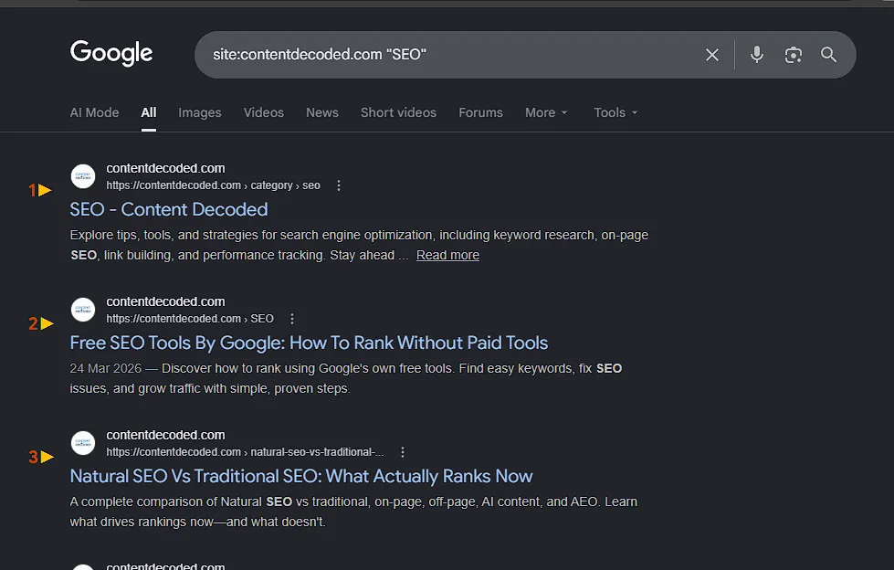Screen dimensions: 894x570
Task: Switch to News tab
Action: (x=322, y=113)
